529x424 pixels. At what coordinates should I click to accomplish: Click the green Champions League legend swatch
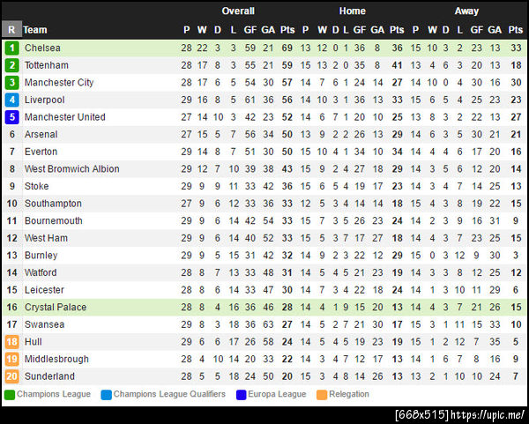(10, 394)
